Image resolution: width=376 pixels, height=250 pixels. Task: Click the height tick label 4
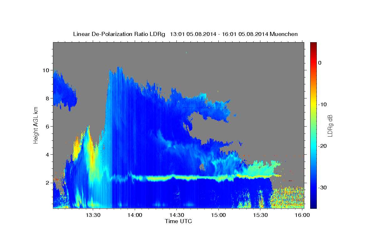pos(48,155)
